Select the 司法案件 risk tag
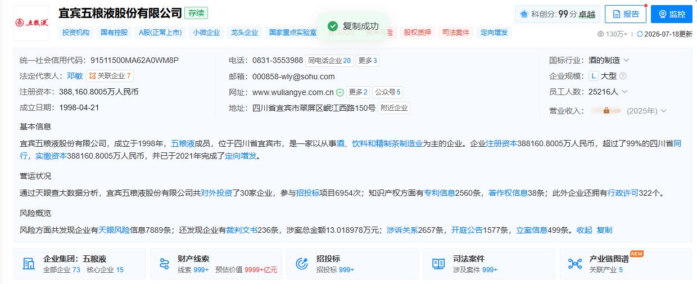697x284 pixels. point(456,33)
